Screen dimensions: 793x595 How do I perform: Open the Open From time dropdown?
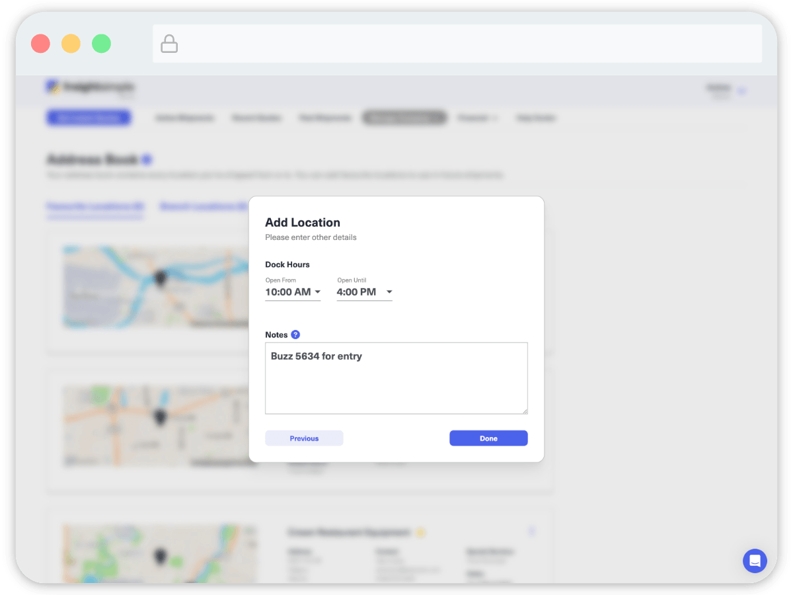(x=293, y=292)
